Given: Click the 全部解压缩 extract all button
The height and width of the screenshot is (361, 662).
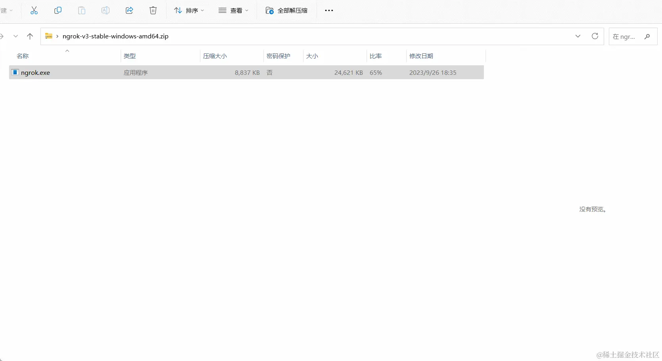Looking at the screenshot, I should 287,11.
